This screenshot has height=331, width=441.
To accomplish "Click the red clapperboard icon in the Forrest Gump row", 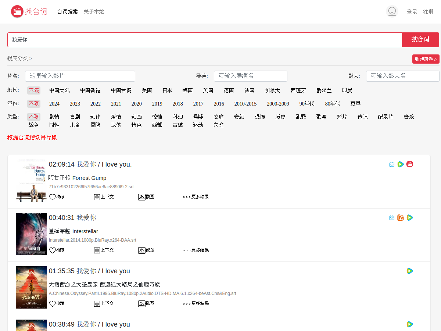I will [x=410, y=164].
